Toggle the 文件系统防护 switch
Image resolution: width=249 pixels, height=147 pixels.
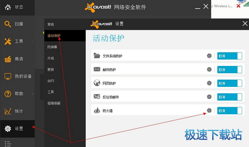[230, 56]
